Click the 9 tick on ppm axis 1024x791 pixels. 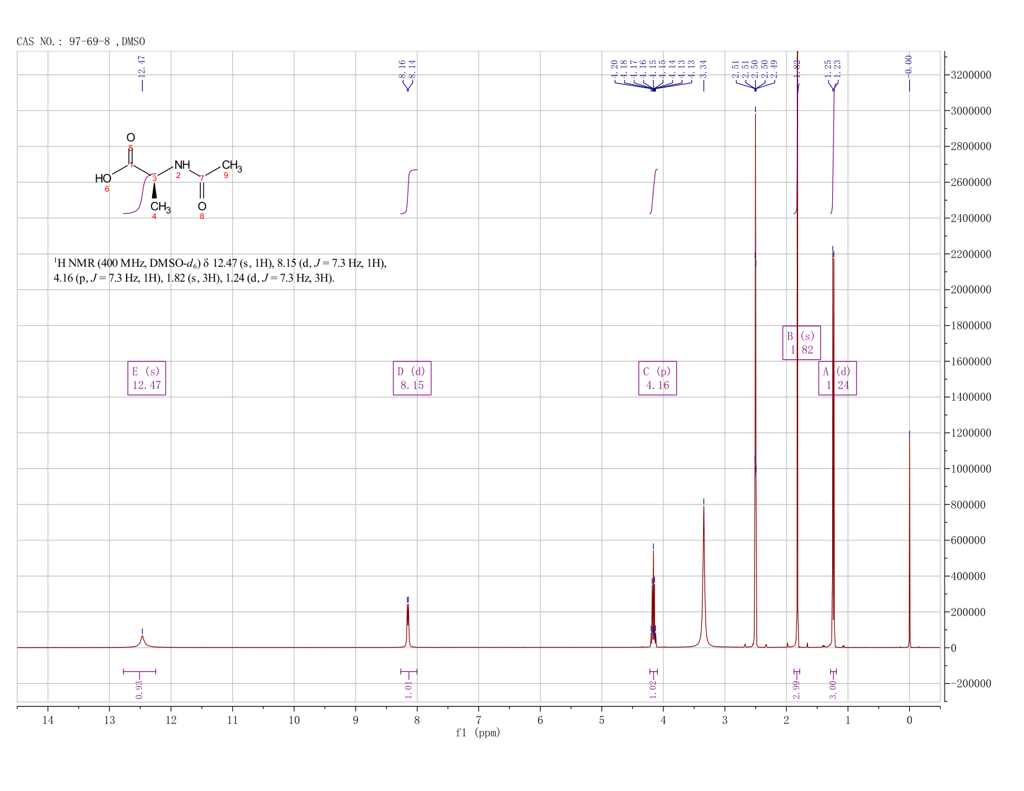(x=356, y=720)
